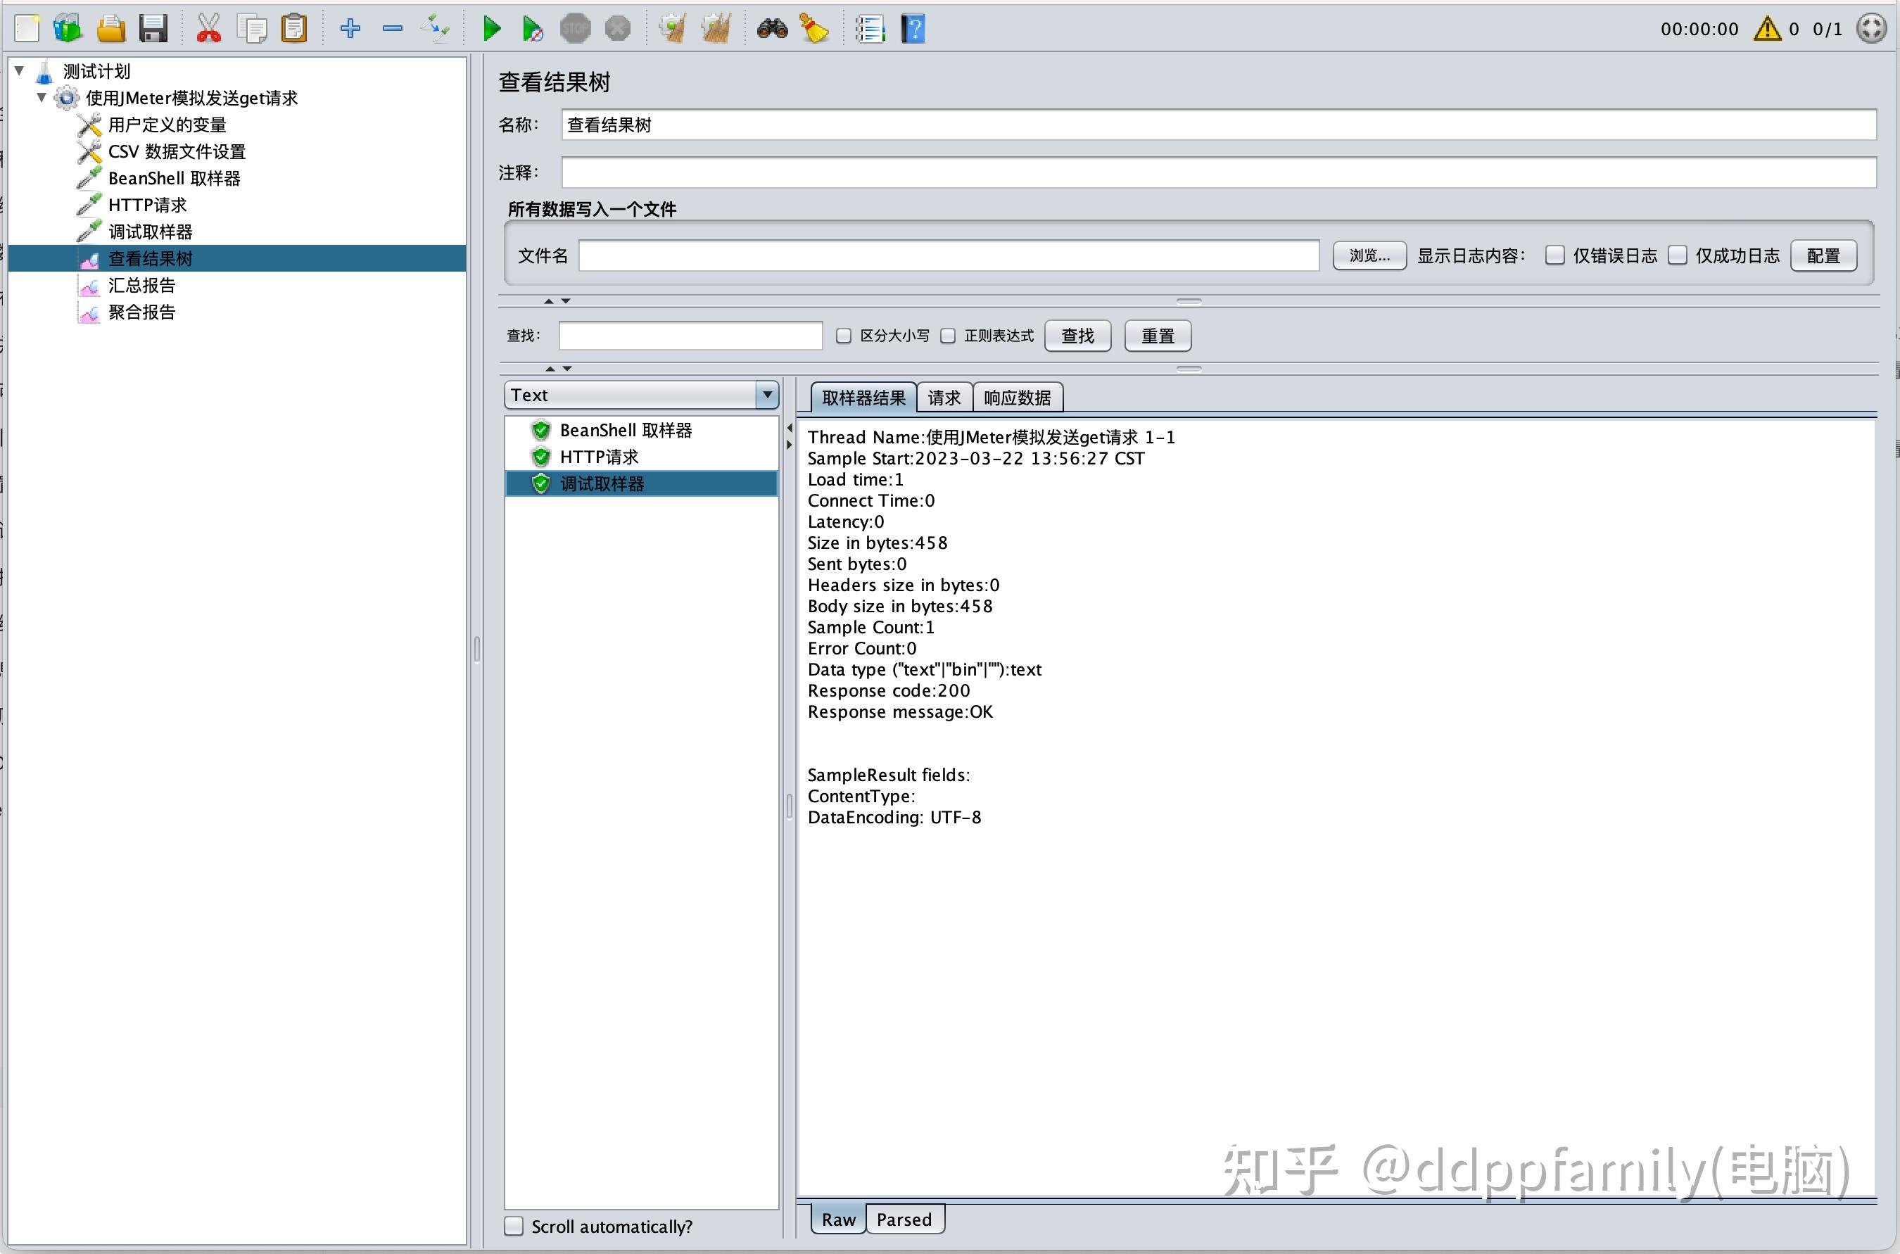Save the test plan with the floppy disk icon

(153, 29)
